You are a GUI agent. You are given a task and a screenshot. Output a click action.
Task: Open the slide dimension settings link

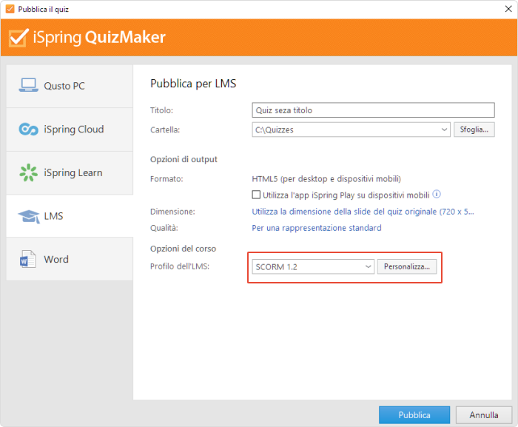pyautogui.click(x=363, y=212)
